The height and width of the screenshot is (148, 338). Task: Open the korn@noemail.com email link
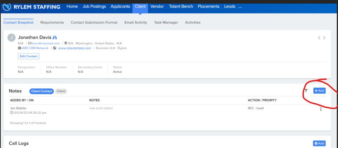coord(46,44)
